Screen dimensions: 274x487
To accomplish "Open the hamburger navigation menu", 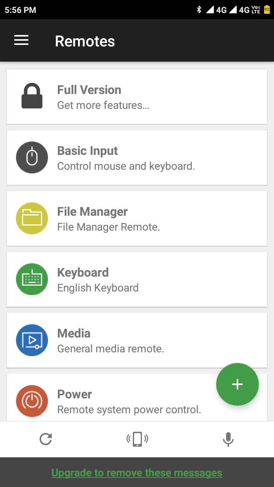I will (21, 40).
